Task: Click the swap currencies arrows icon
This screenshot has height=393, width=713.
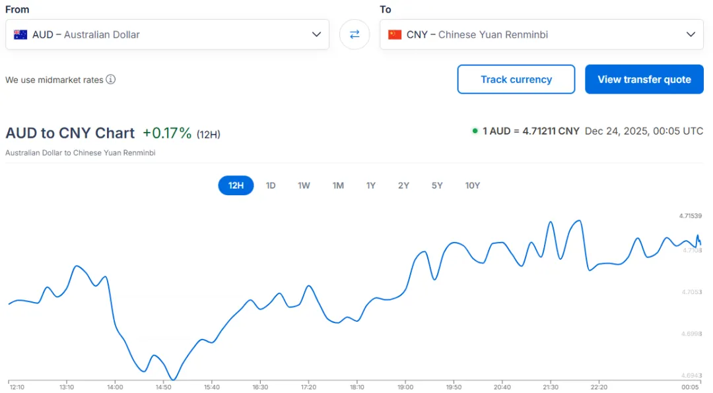Action: (355, 34)
